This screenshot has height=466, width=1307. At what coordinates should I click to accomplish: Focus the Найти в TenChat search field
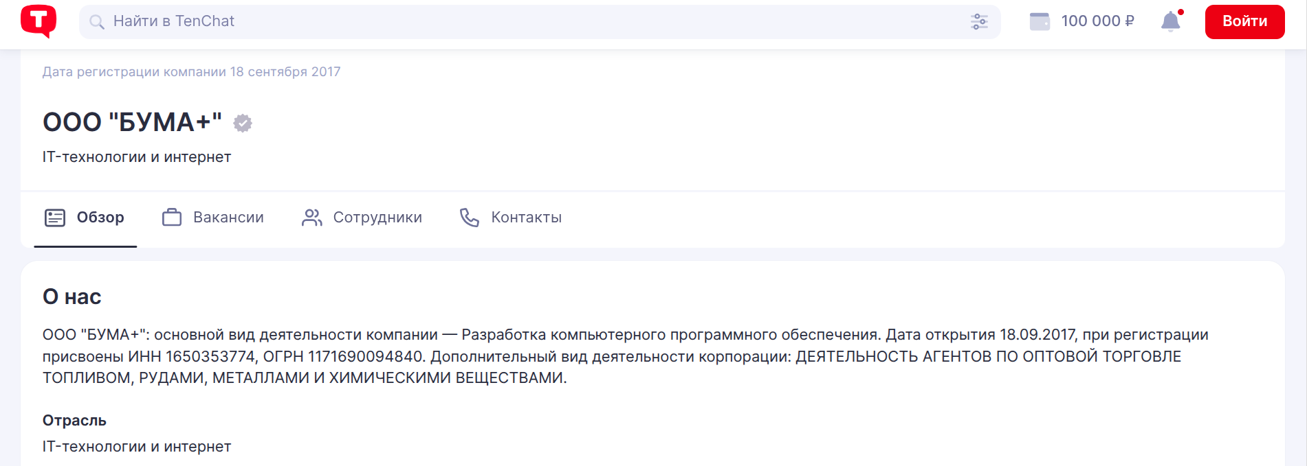click(x=540, y=22)
